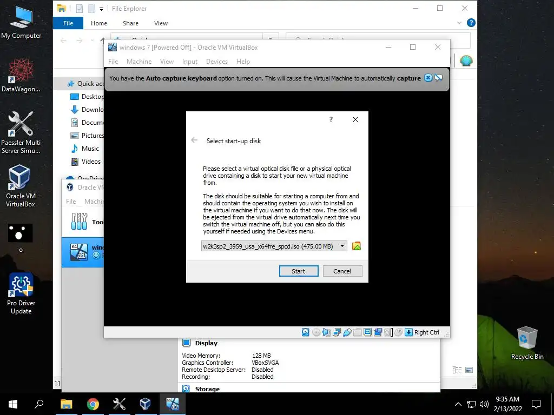Open File Explorer from the taskbar
Image resolution: width=554 pixels, height=415 pixels.
tap(66, 404)
